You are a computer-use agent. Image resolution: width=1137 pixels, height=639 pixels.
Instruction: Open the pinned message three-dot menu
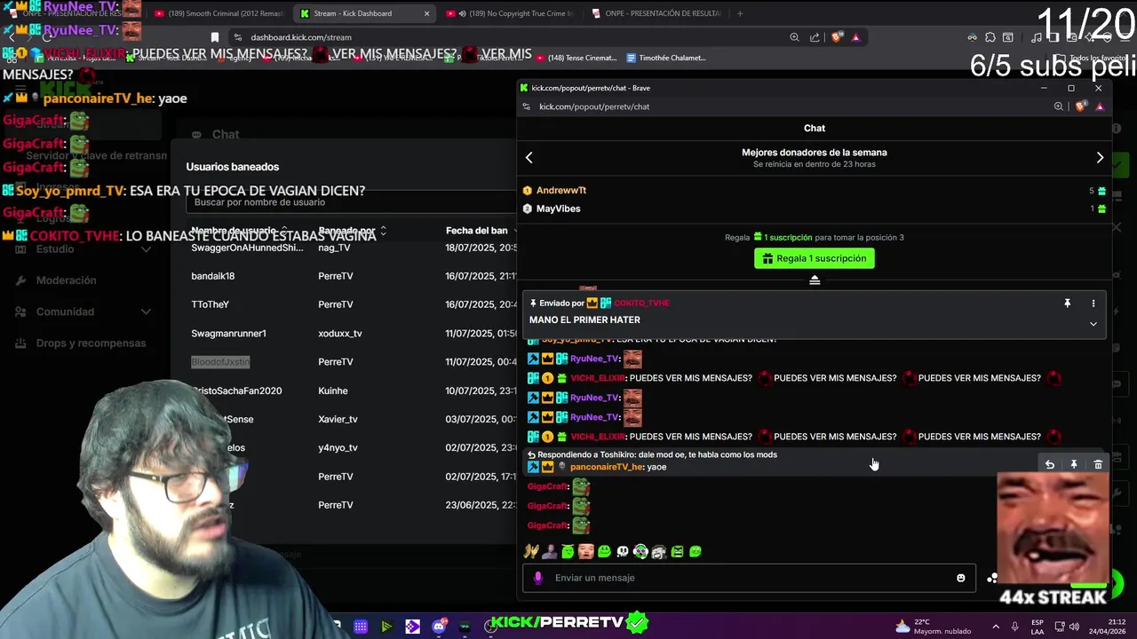pos(1093,304)
